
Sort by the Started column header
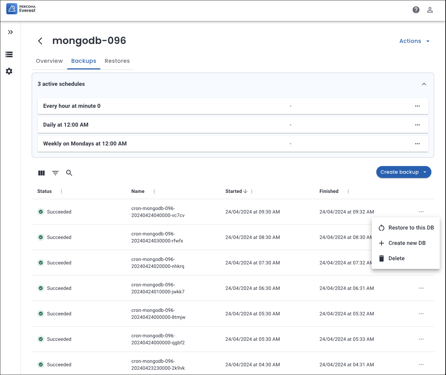[x=234, y=192]
